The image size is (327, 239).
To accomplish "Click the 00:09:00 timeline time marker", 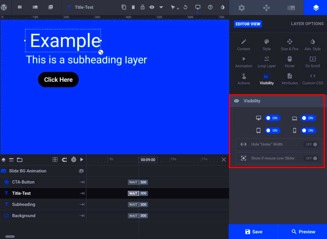I will click(x=148, y=160).
